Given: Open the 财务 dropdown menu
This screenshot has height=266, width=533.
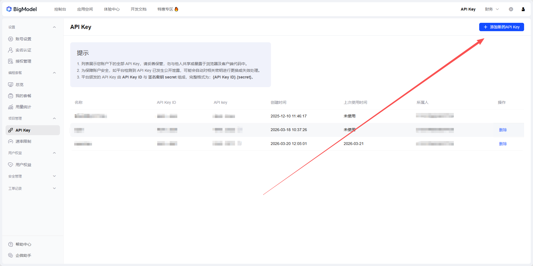Looking at the screenshot, I should pos(491,9).
